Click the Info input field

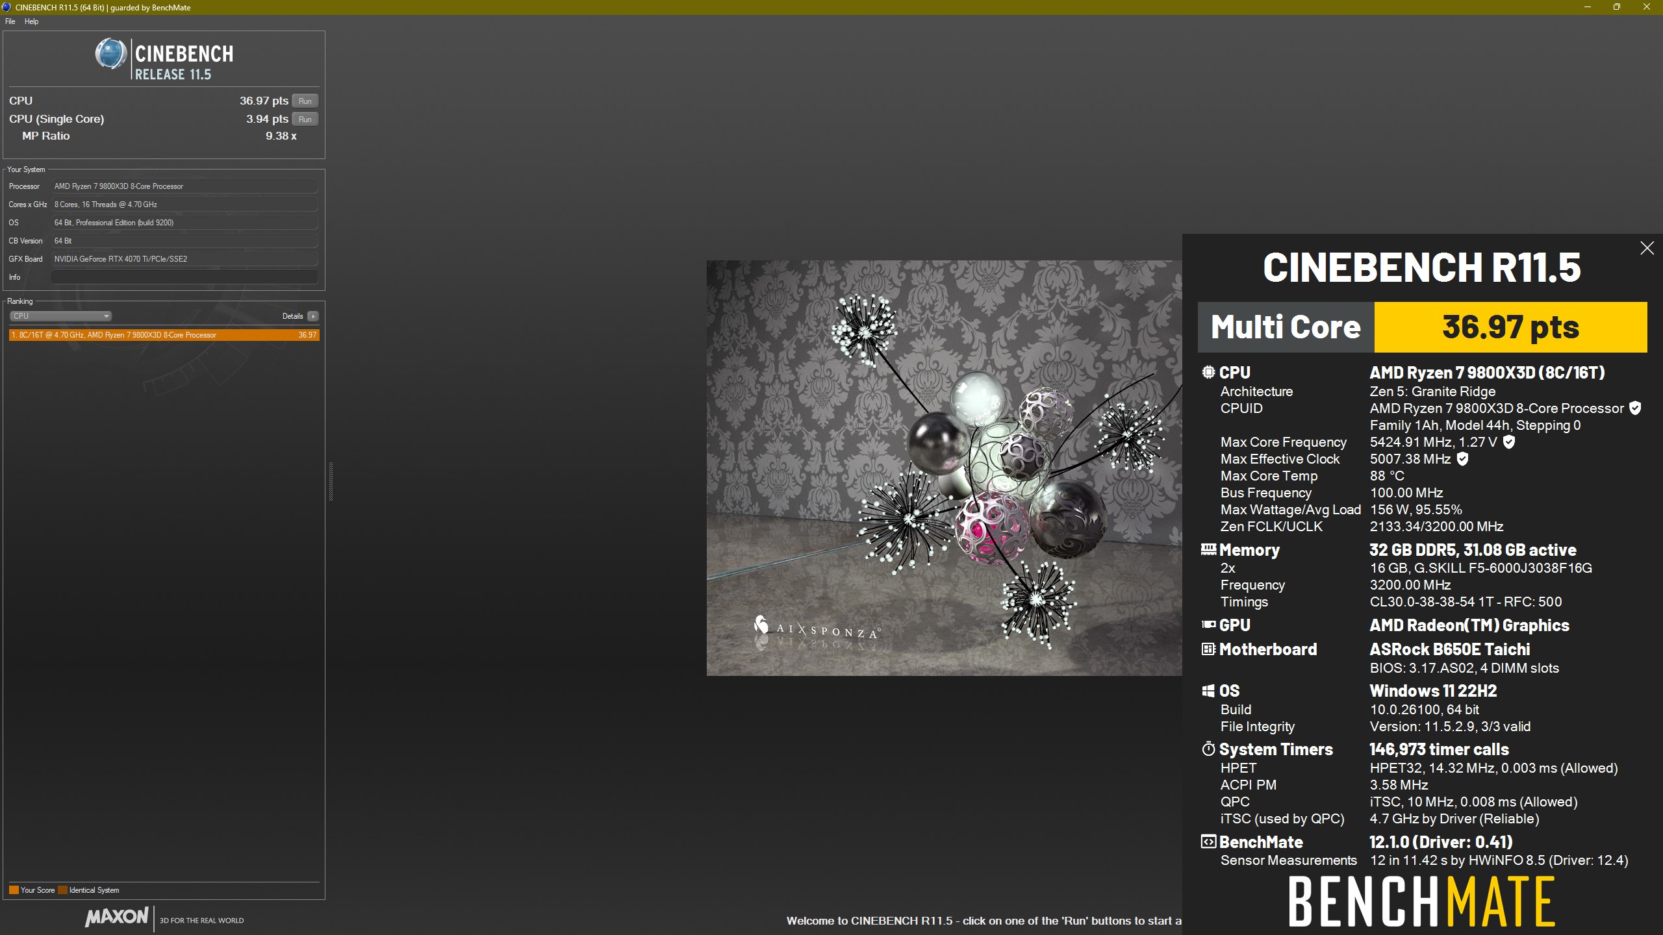click(184, 277)
